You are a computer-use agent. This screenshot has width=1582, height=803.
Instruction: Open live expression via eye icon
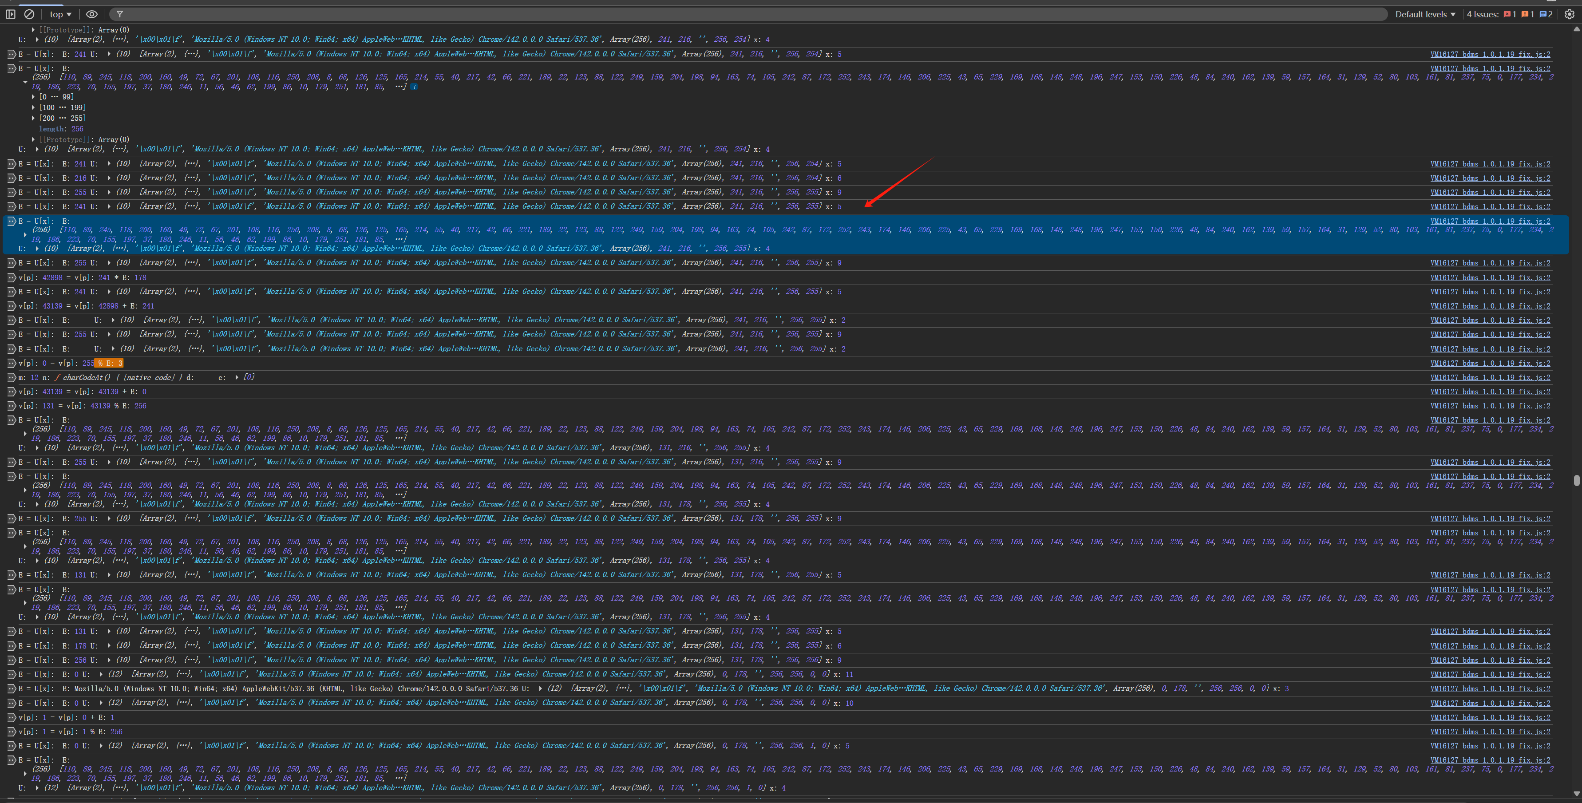pos(91,14)
